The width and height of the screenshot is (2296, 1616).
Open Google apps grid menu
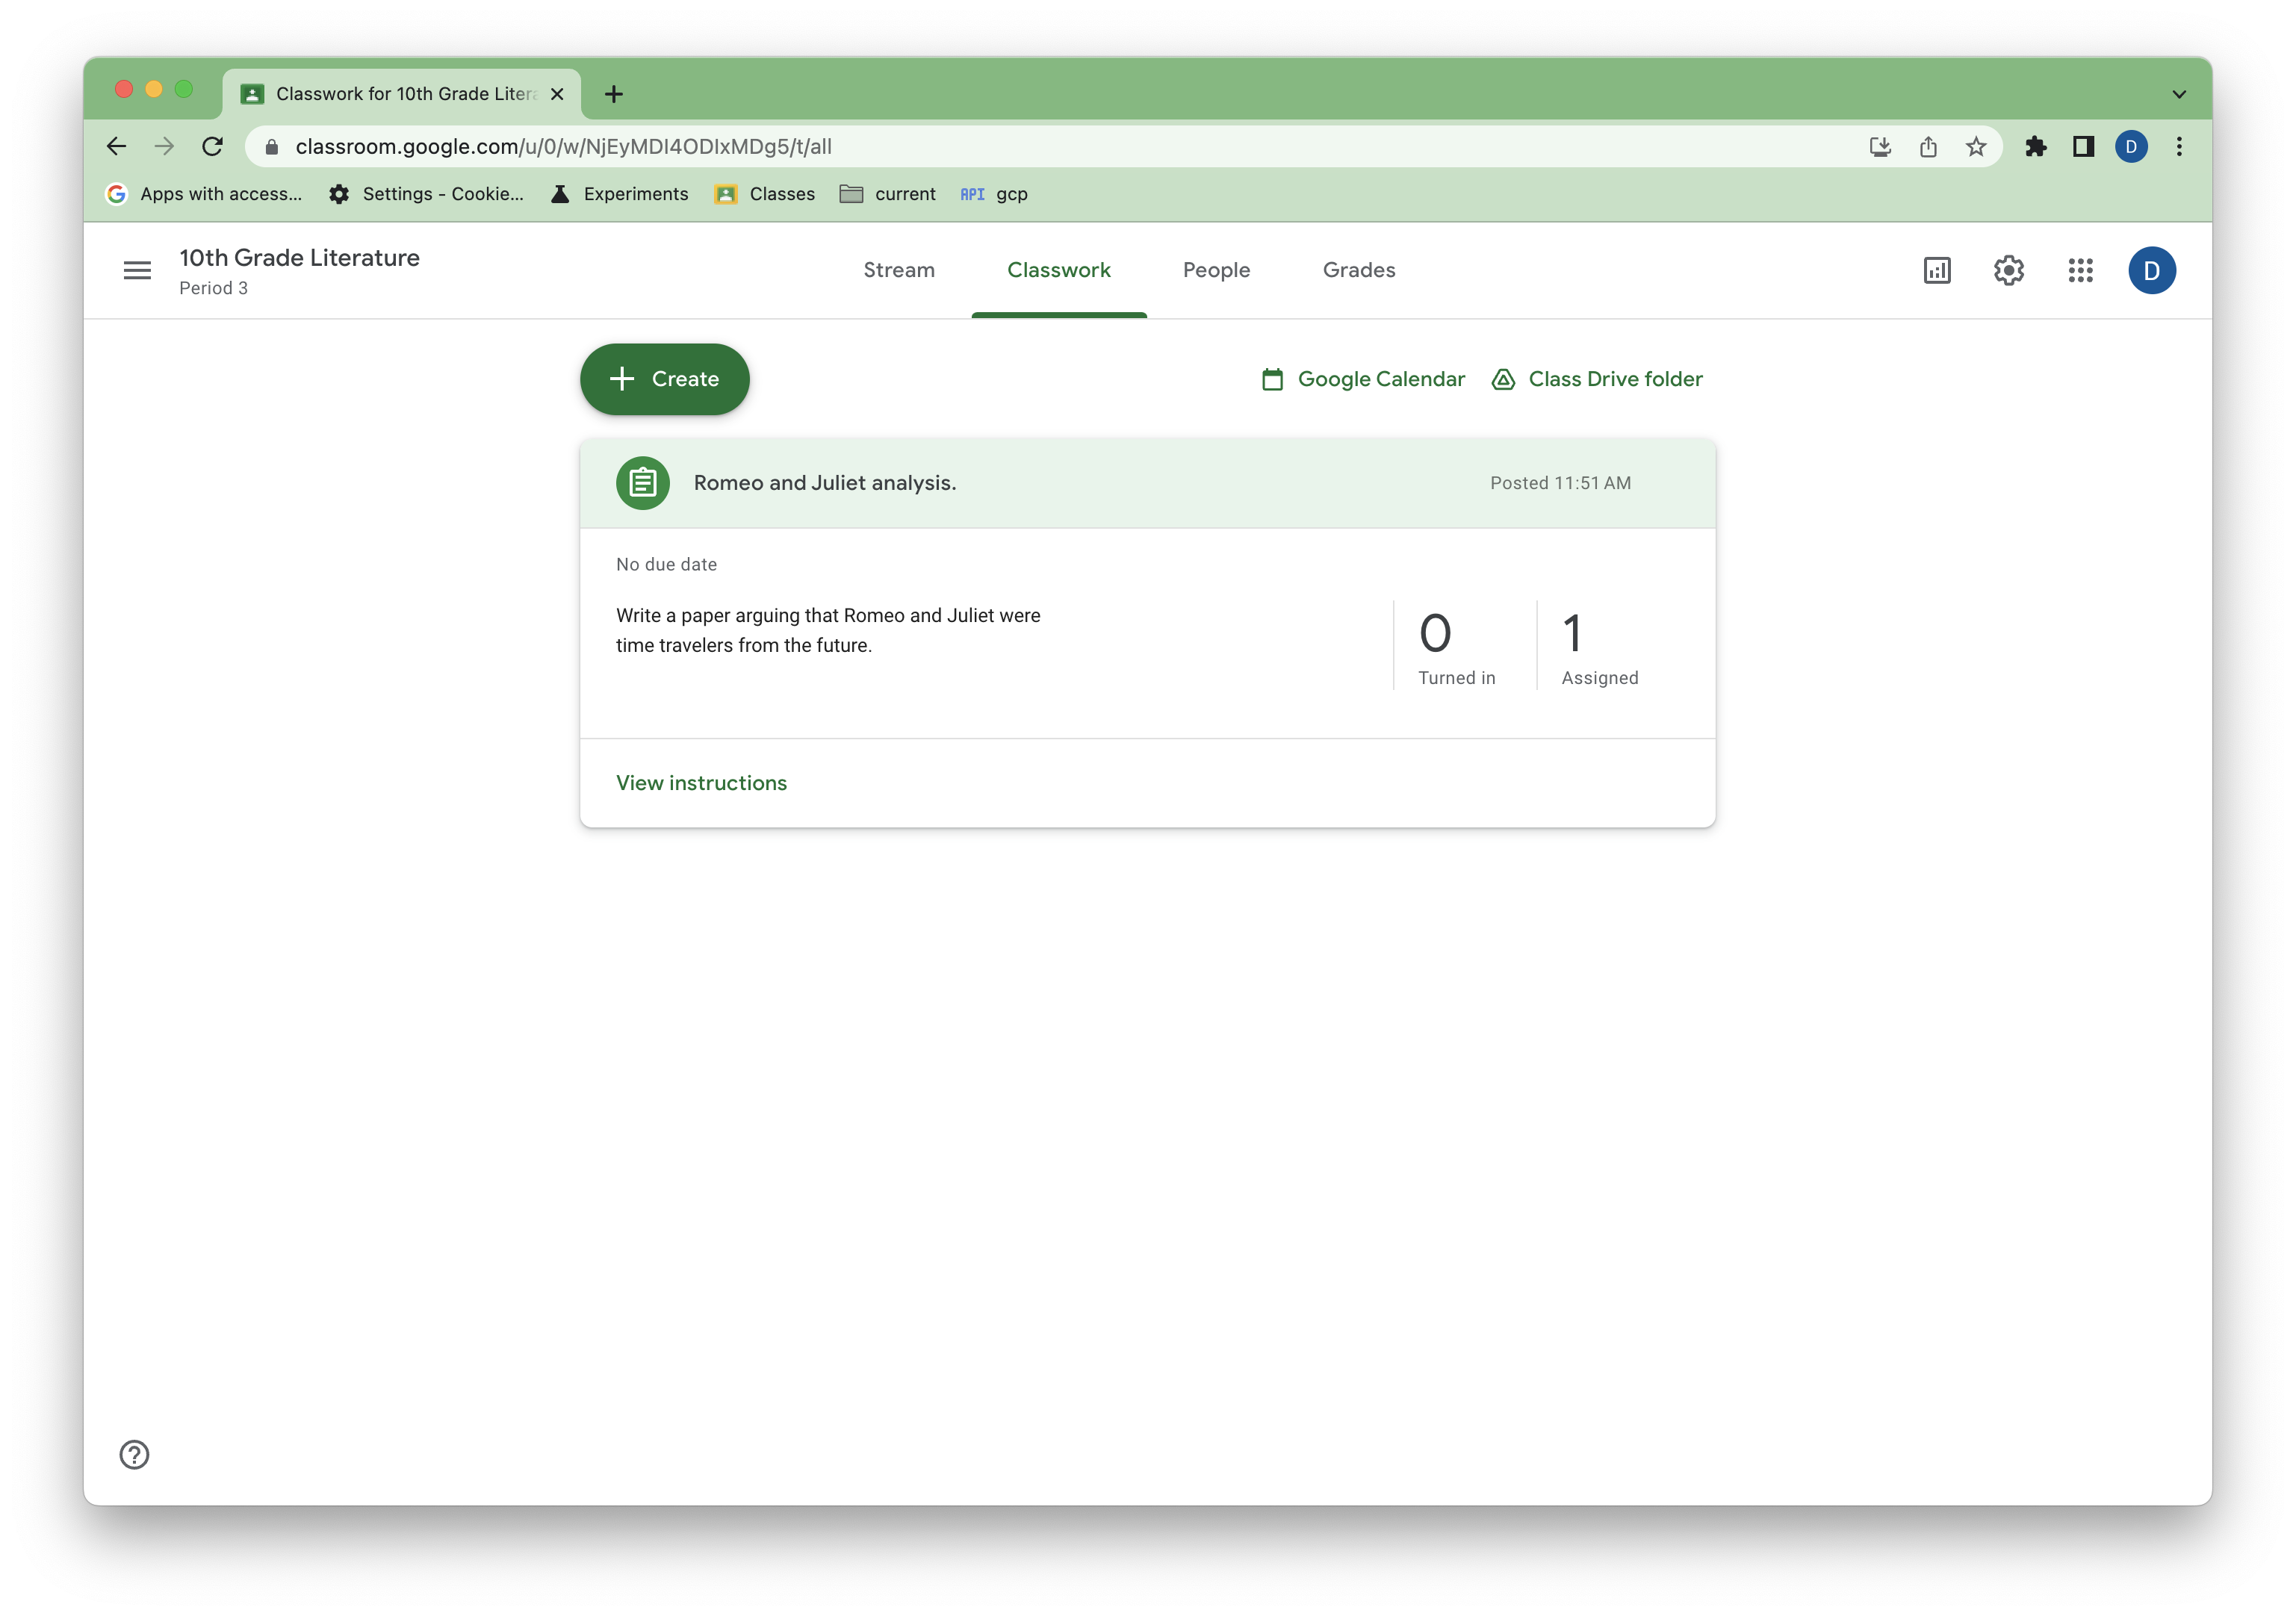2079,270
